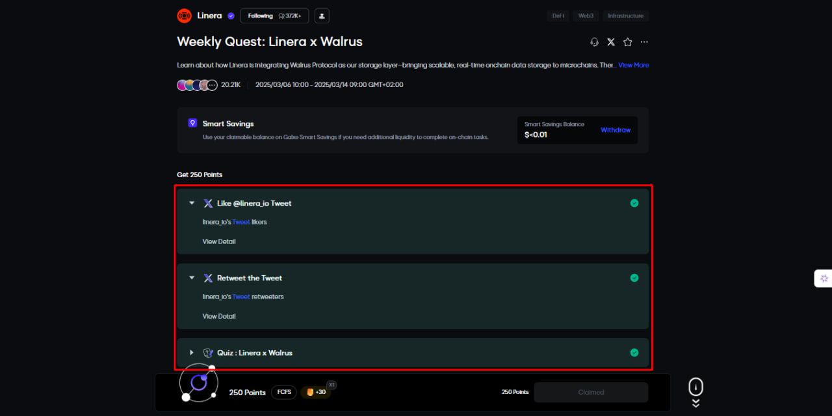Select the DeFi tag
The width and height of the screenshot is (832, 416).
[x=558, y=16]
